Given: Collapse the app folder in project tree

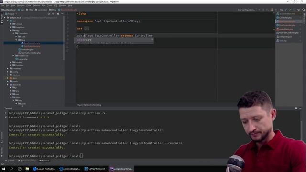Looking at the screenshot, I should coord(8,21).
